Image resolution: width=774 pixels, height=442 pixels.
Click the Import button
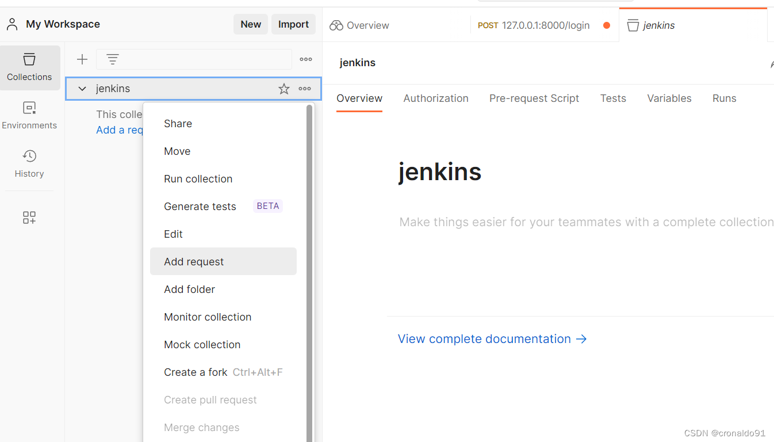(293, 24)
